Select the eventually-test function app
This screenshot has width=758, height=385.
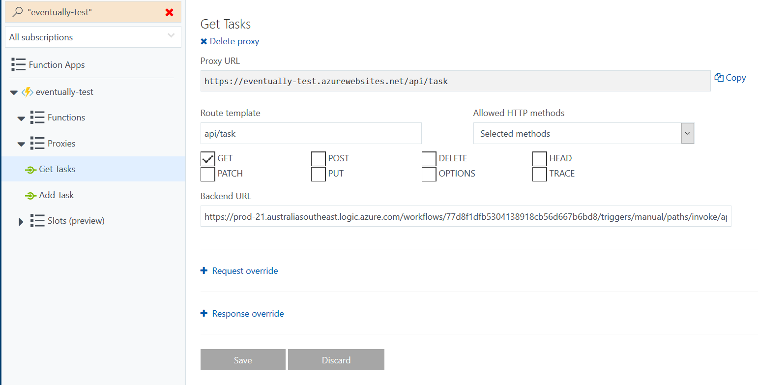tap(64, 92)
